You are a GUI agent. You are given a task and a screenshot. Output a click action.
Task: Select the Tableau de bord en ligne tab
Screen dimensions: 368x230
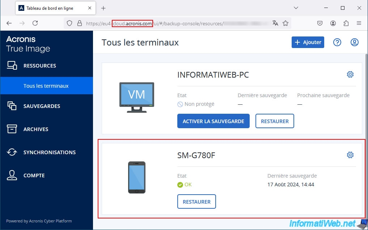tap(55, 8)
